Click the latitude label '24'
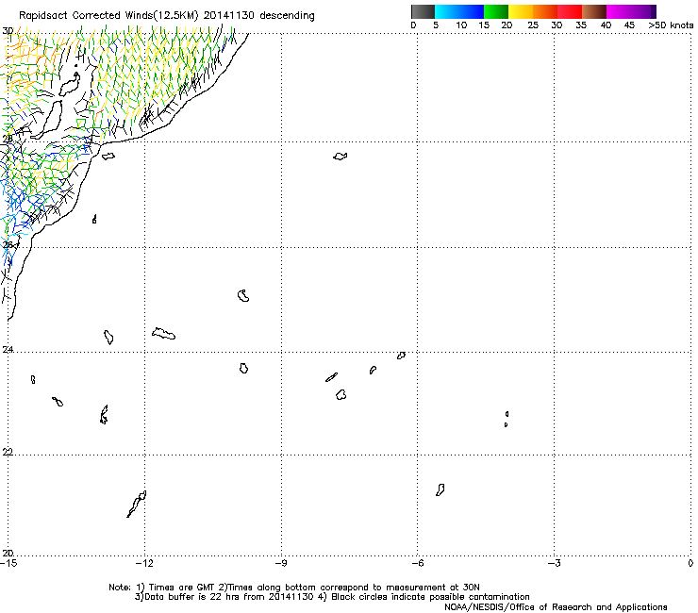Viewport: 698px width, 613px height. point(8,350)
